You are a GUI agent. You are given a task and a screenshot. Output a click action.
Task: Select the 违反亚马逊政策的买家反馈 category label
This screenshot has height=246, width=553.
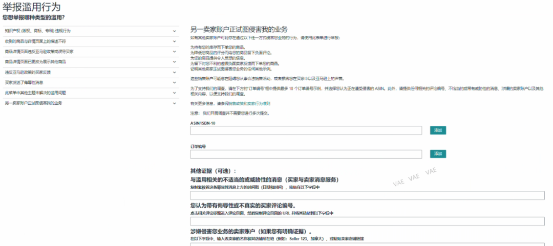point(28,73)
